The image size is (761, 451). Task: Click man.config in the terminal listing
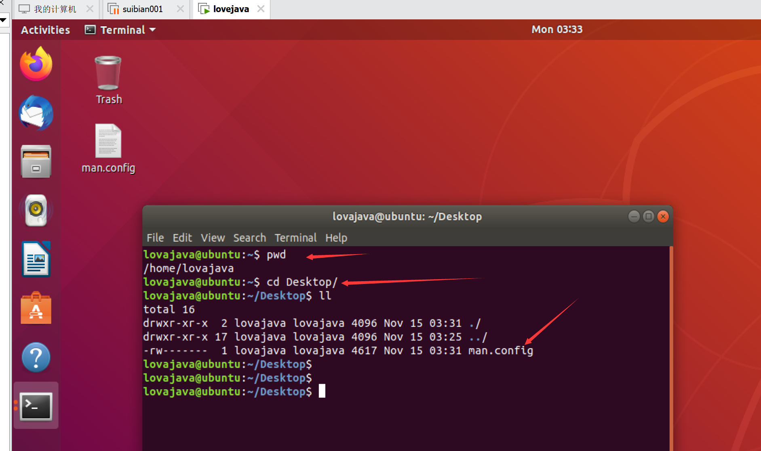click(501, 351)
